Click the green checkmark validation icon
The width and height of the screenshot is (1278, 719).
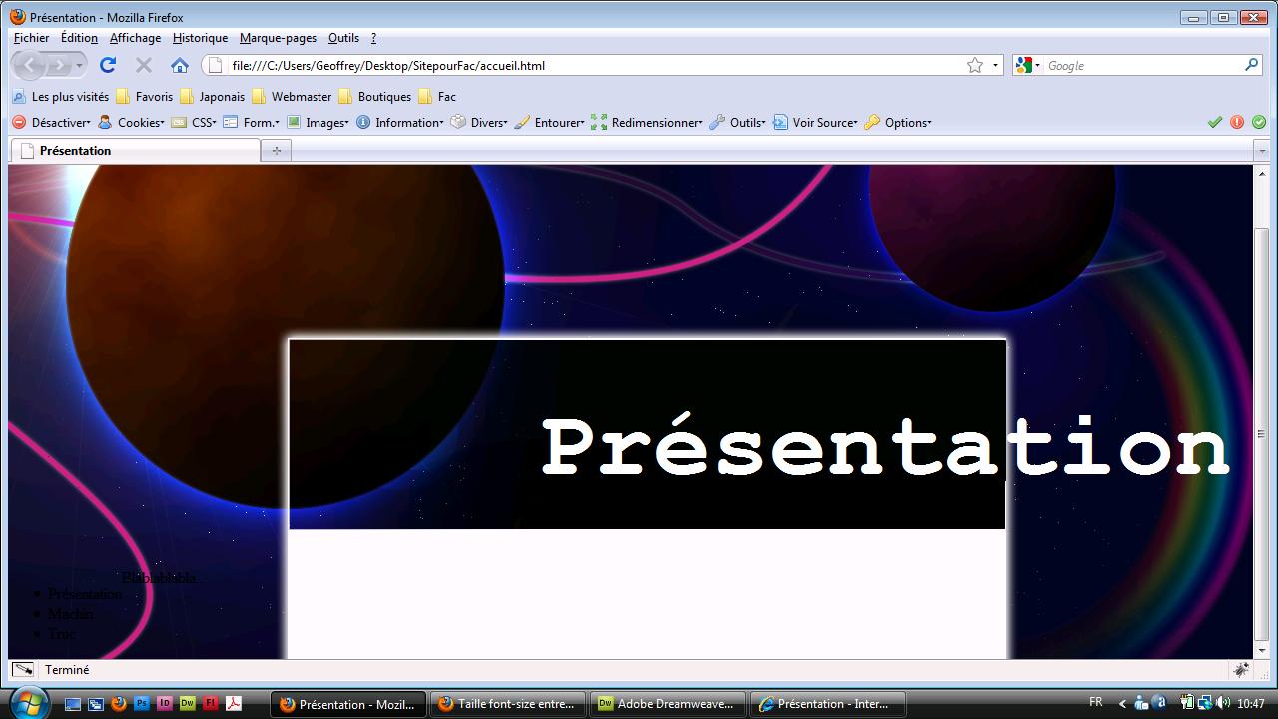click(x=1215, y=122)
